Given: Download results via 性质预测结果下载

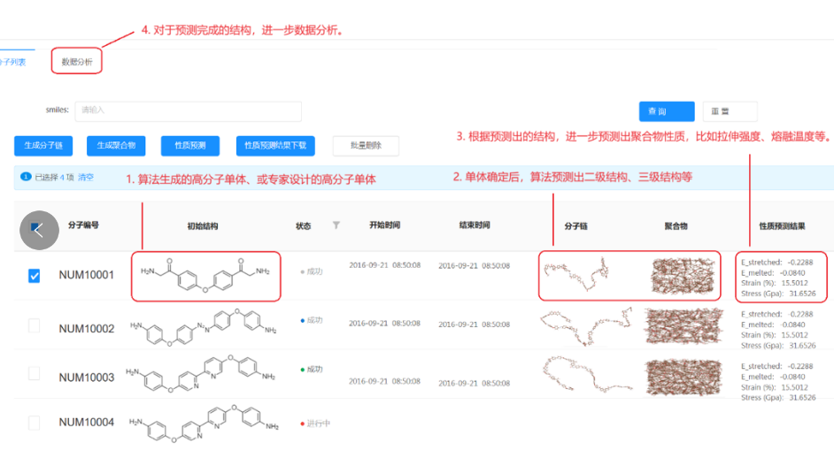Looking at the screenshot, I should (275, 146).
